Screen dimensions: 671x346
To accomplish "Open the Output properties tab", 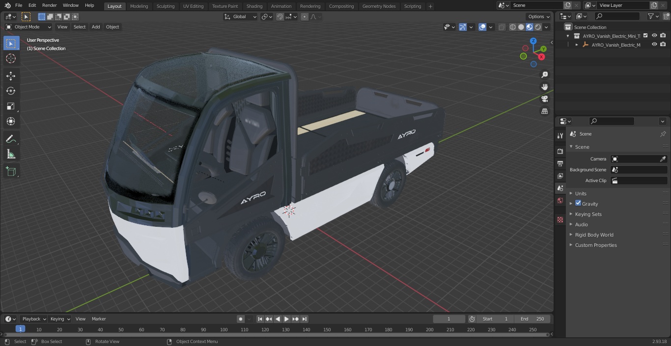I will point(560,163).
